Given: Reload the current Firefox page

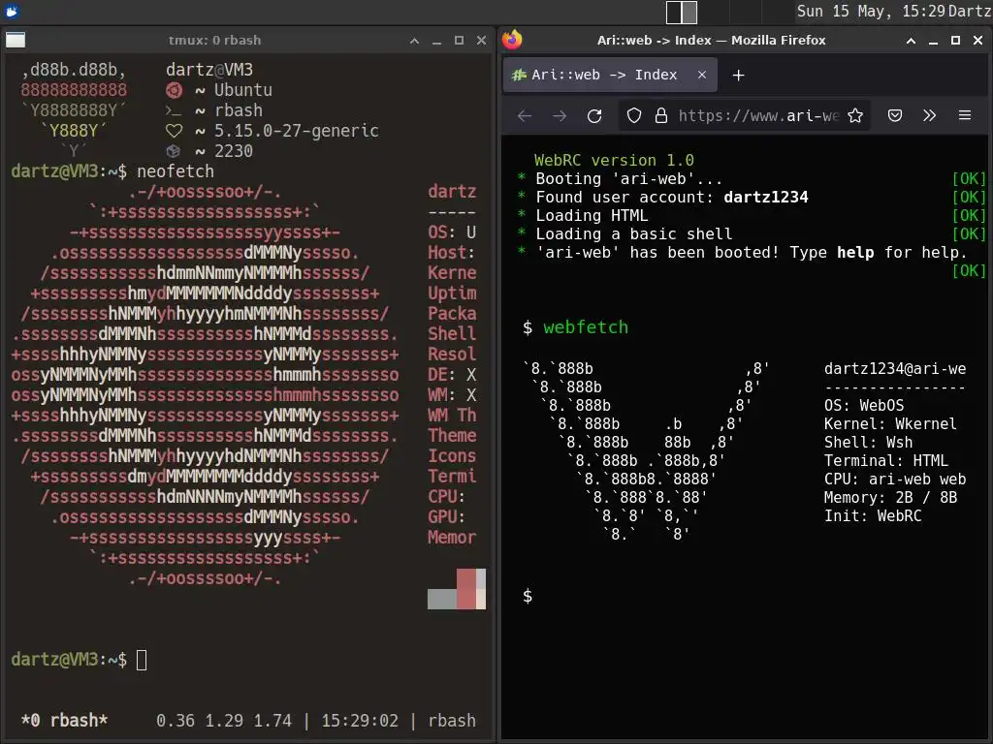Looking at the screenshot, I should (594, 116).
